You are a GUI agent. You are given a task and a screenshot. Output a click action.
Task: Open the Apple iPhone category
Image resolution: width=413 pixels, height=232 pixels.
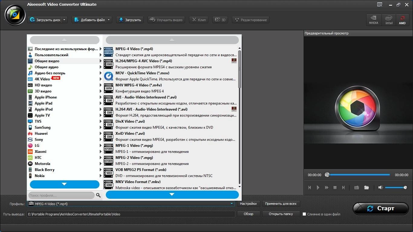pyautogui.click(x=65, y=97)
